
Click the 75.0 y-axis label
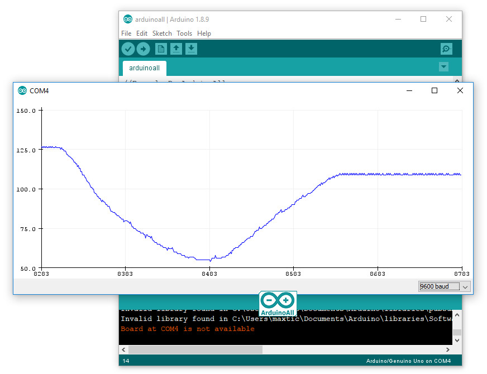[28, 229]
